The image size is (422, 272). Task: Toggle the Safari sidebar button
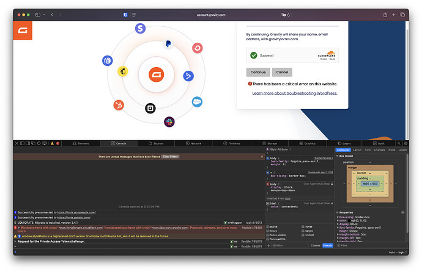click(38, 15)
